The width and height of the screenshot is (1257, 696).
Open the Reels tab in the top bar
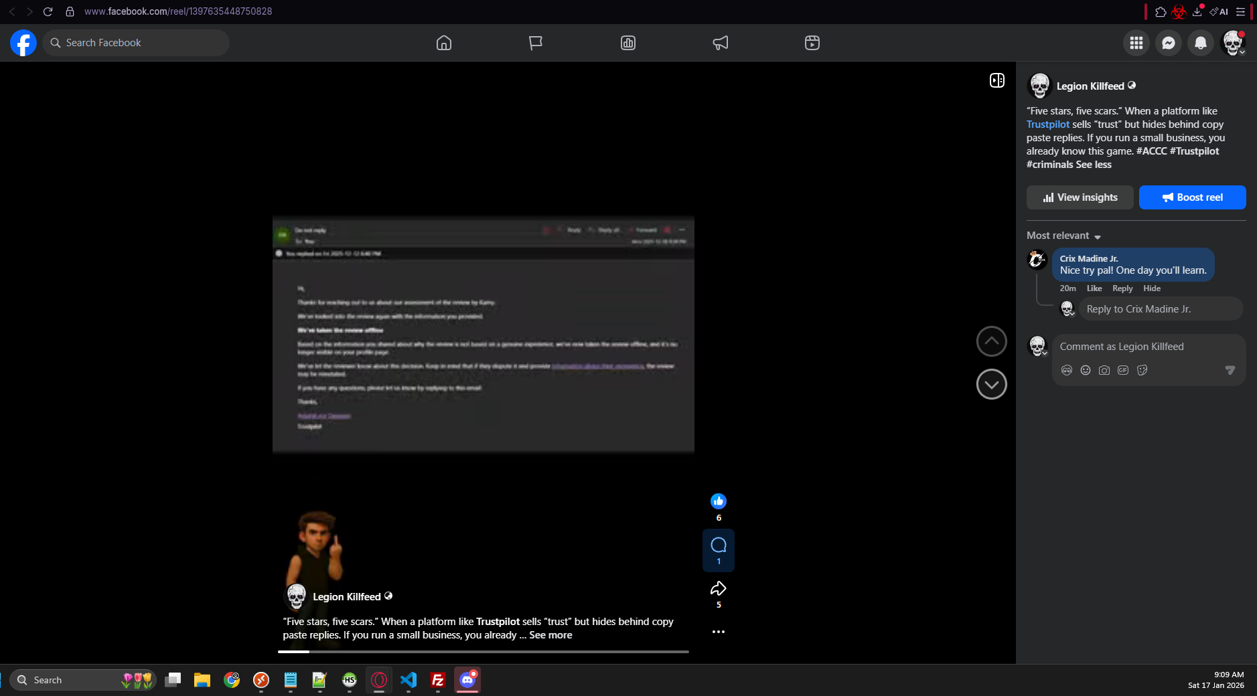(812, 43)
